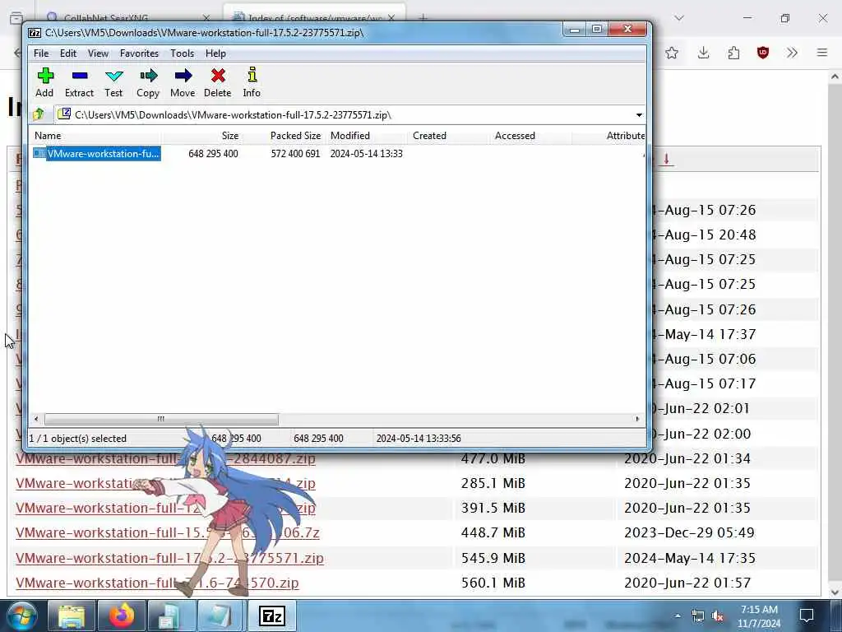Open the VMware-workstation-full .7z link
The image size is (842, 632).
(x=167, y=532)
